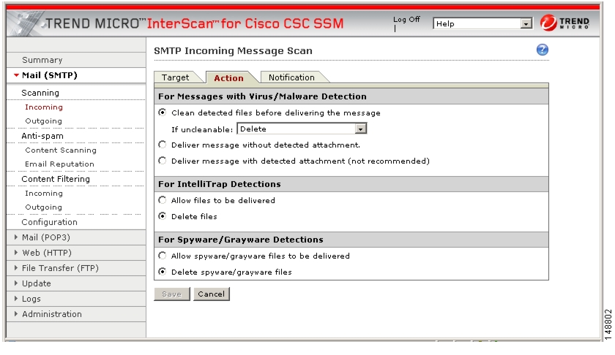Open Email Reputation under Anti-spam

(x=59, y=164)
